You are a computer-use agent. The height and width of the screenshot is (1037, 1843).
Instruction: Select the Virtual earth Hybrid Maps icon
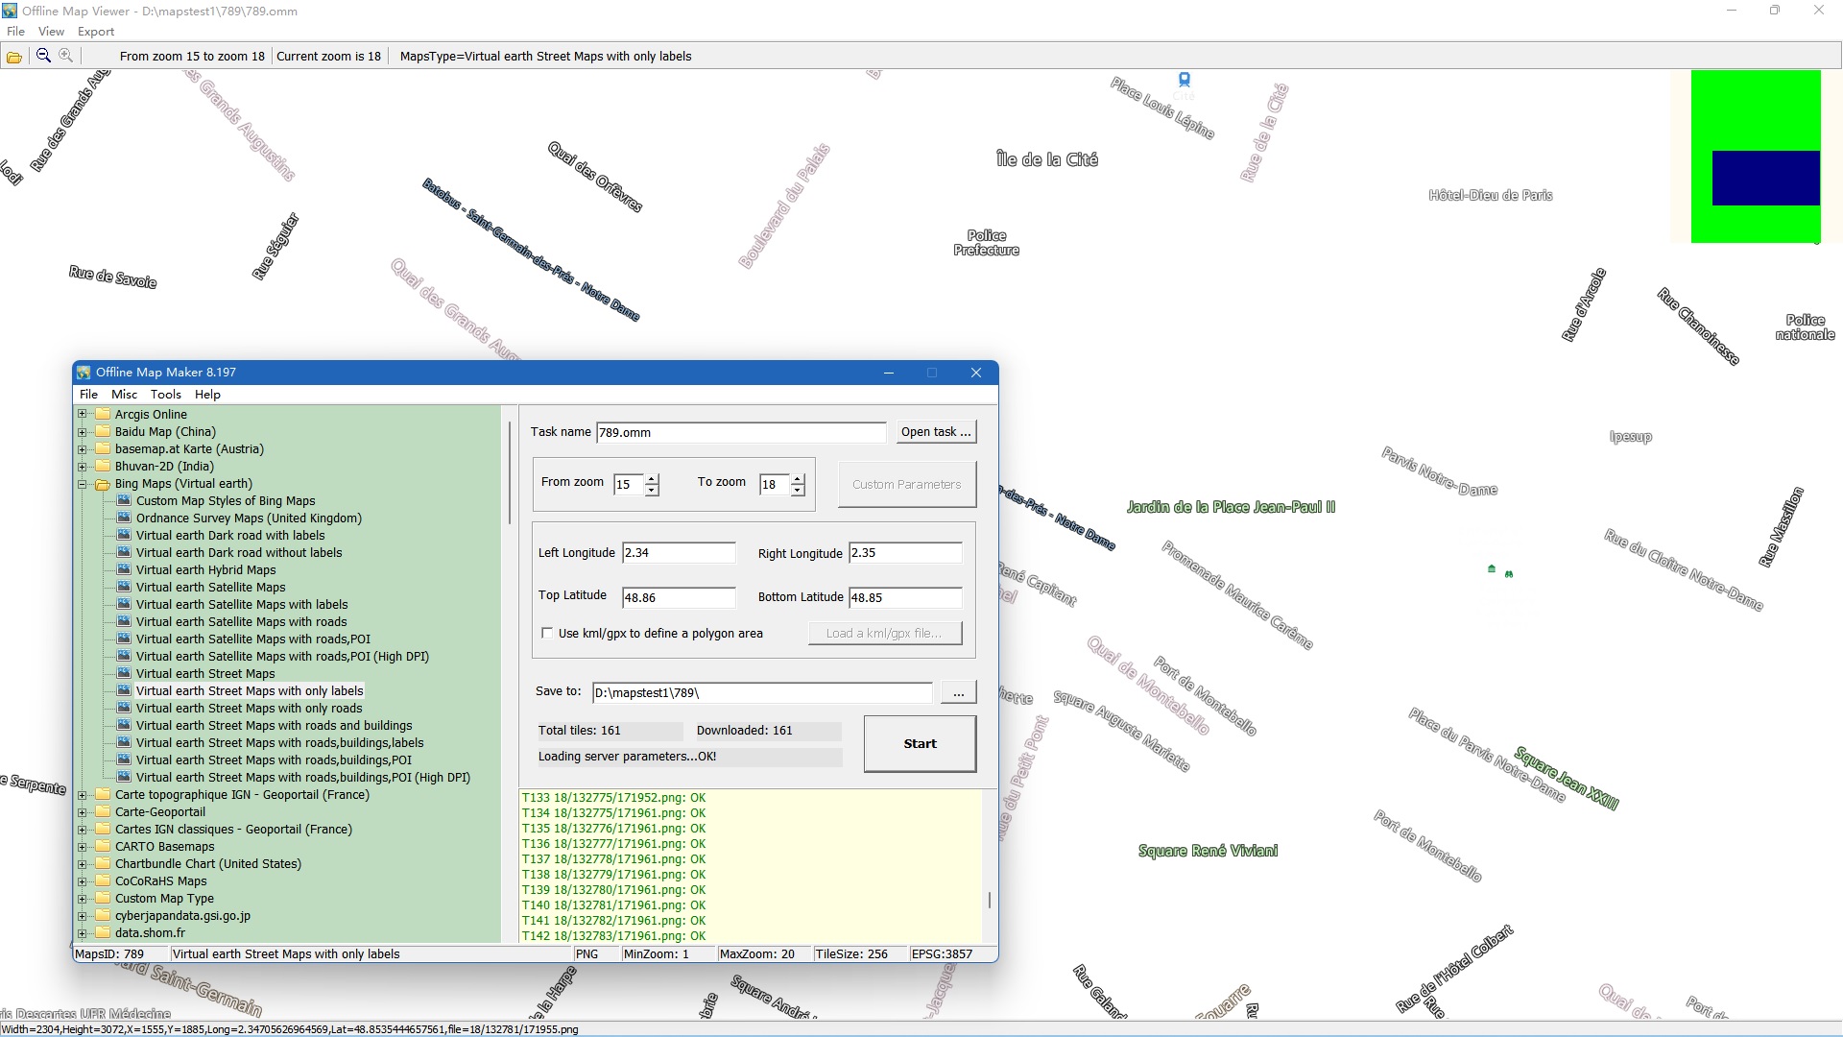[124, 569]
